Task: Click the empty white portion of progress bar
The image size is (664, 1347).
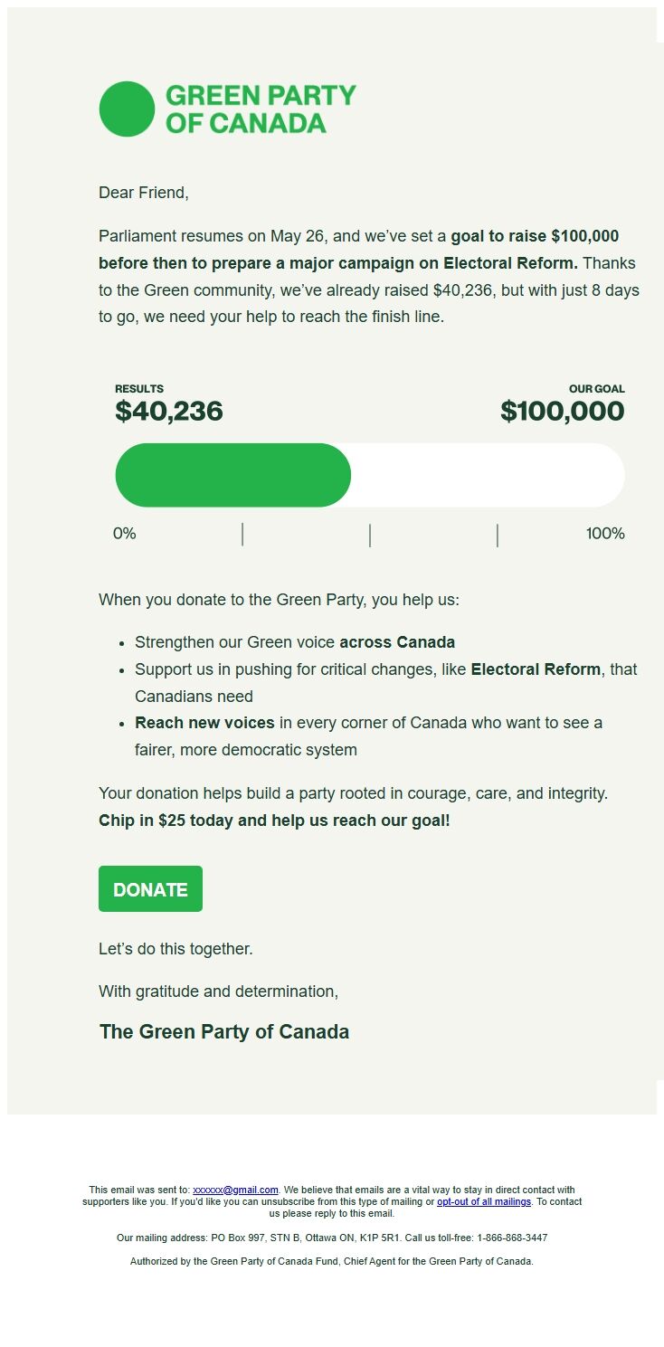Action: (489, 475)
